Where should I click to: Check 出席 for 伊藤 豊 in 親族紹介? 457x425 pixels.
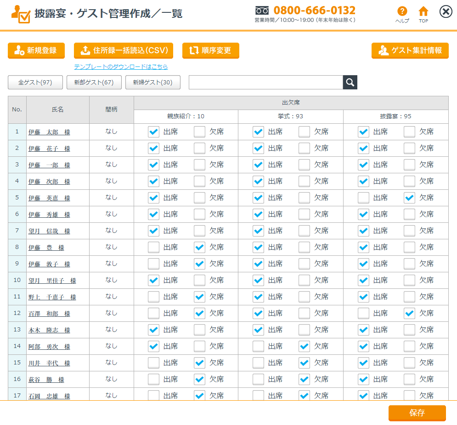tap(153, 248)
